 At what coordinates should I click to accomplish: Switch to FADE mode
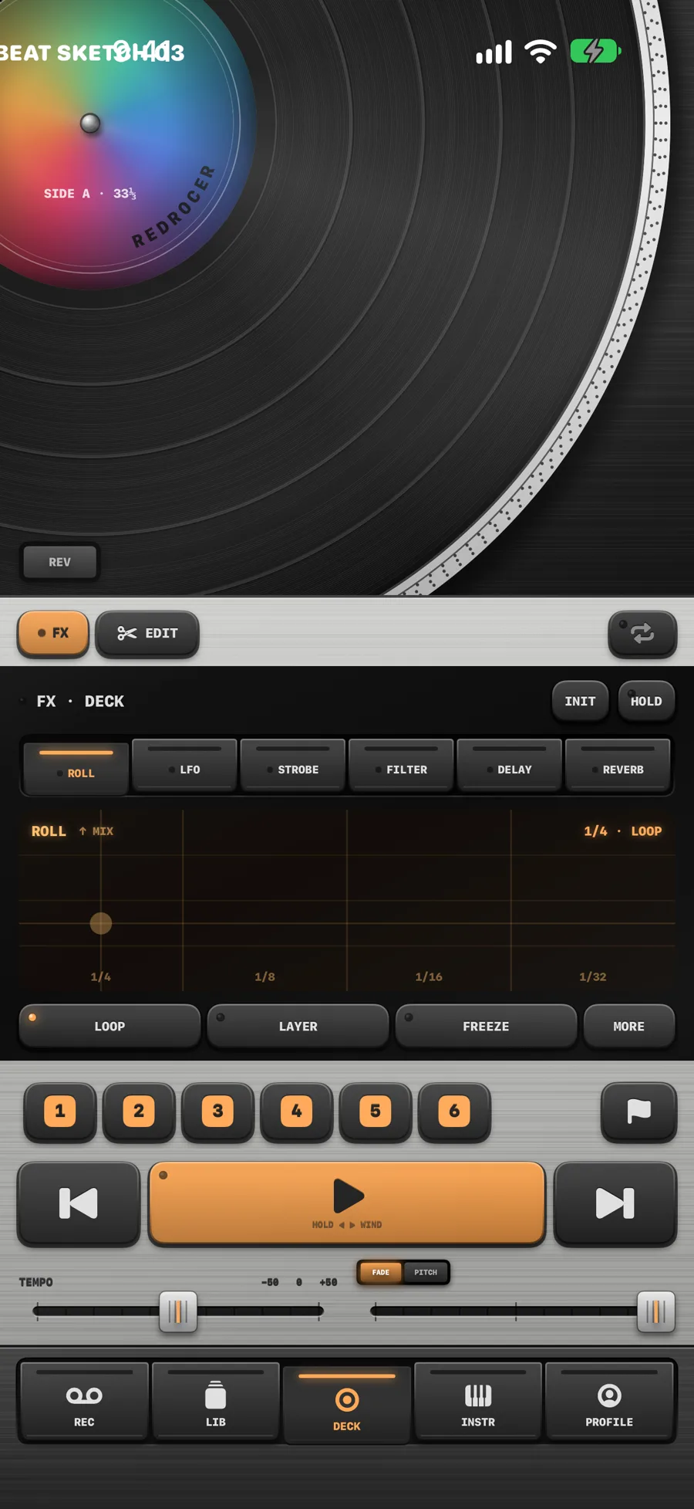tap(381, 1272)
